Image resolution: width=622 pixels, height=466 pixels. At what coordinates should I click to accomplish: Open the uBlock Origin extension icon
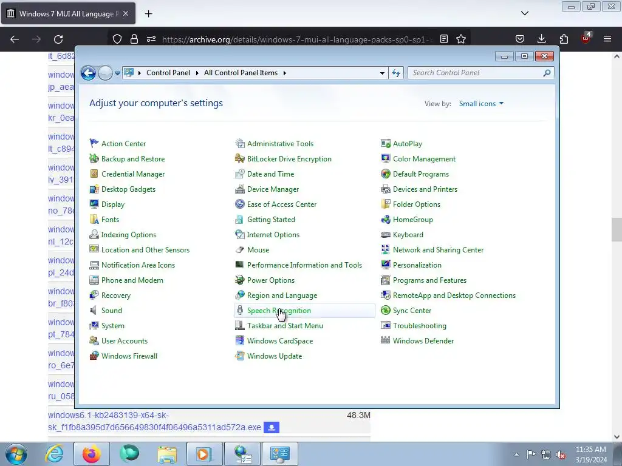pyautogui.click(x=585, y=38)
